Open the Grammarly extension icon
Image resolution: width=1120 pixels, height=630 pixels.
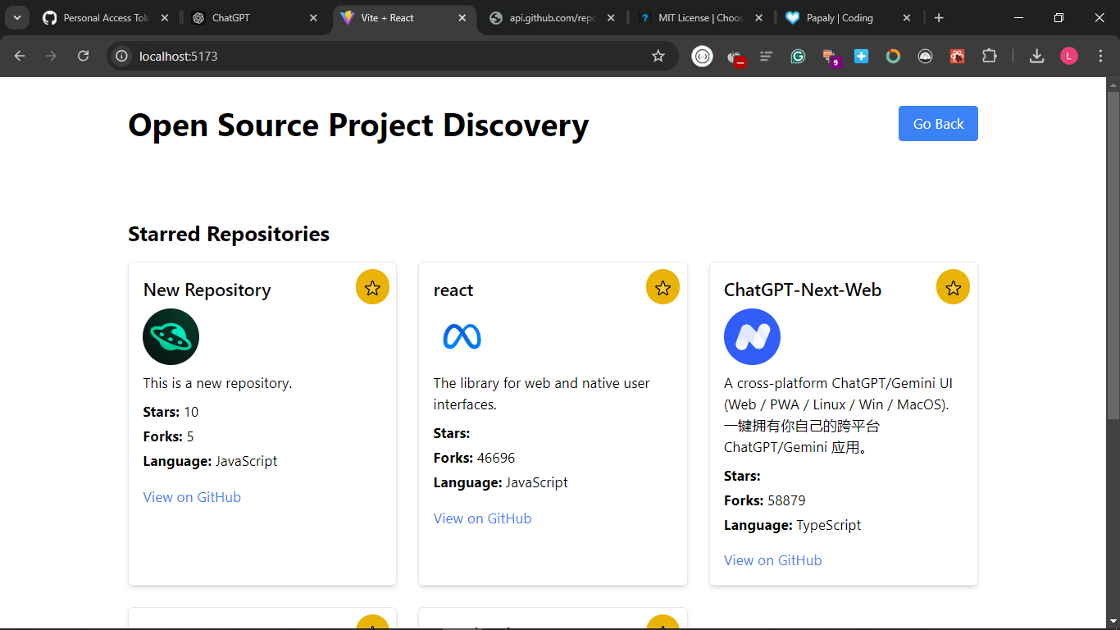(798, 56)
